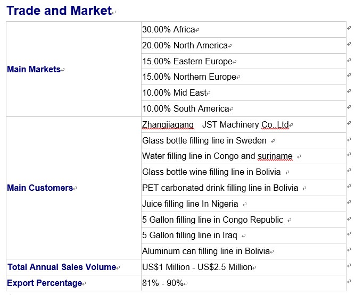The image size is (355, 295).
Task: Click the misspelled word Zhangjiagang
Action: click(x=168, y=125)
